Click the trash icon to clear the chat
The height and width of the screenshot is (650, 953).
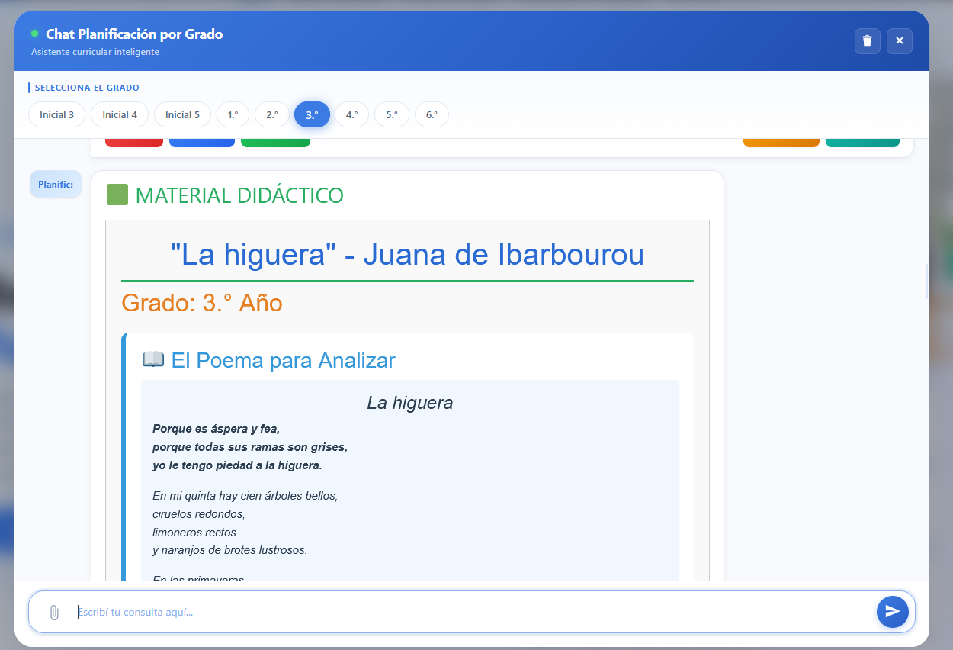867,41
